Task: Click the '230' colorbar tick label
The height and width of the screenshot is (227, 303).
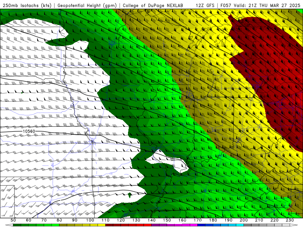Action: click(290, 220)
